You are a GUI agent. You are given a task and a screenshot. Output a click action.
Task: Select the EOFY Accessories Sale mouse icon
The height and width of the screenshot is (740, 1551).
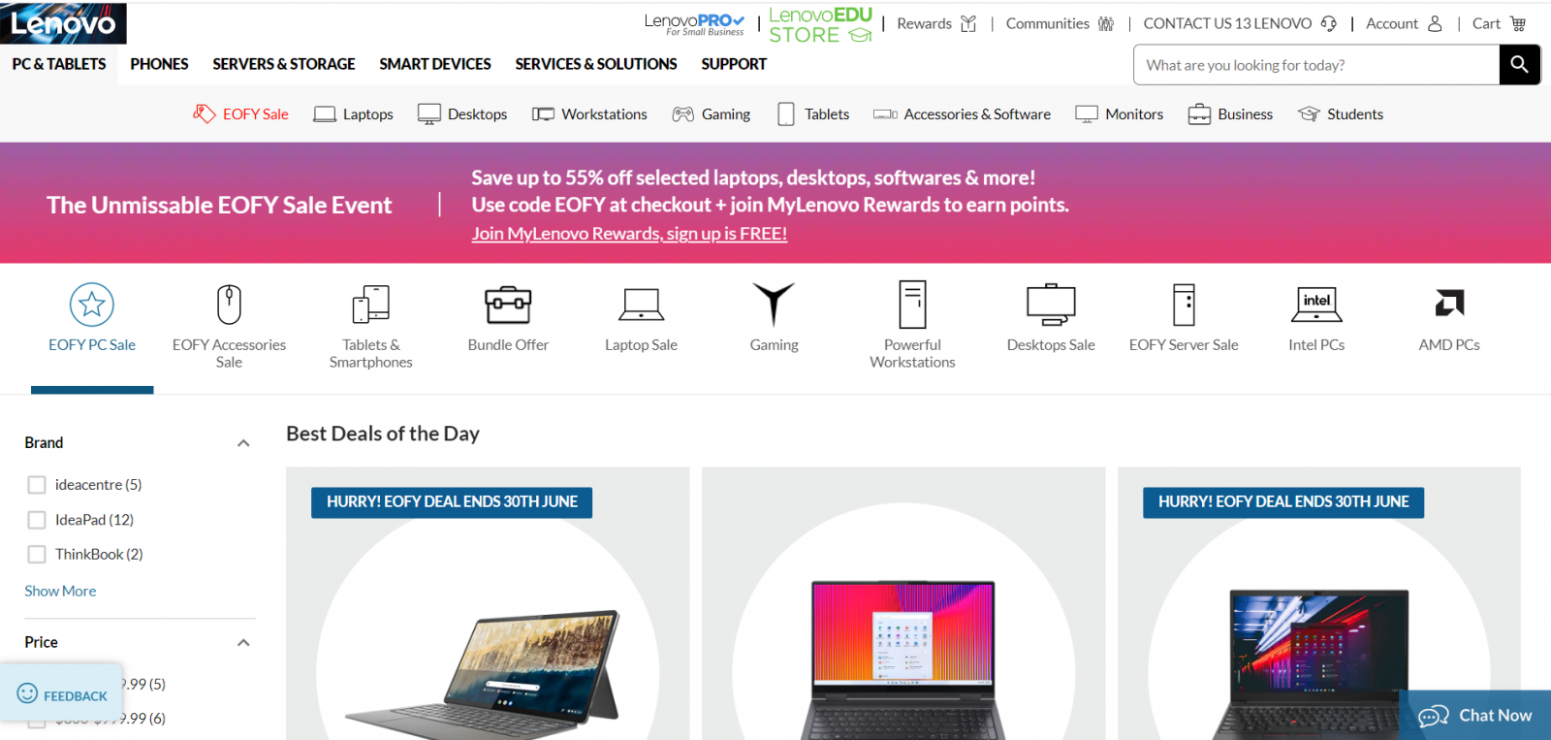pos(229,305)
